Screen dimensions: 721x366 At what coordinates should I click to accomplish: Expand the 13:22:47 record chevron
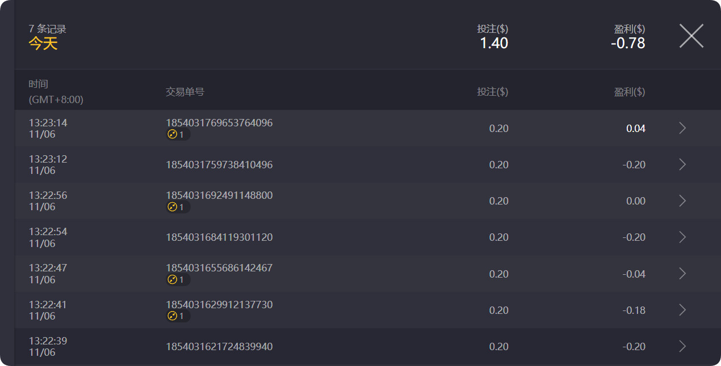(x=682, y=274)
